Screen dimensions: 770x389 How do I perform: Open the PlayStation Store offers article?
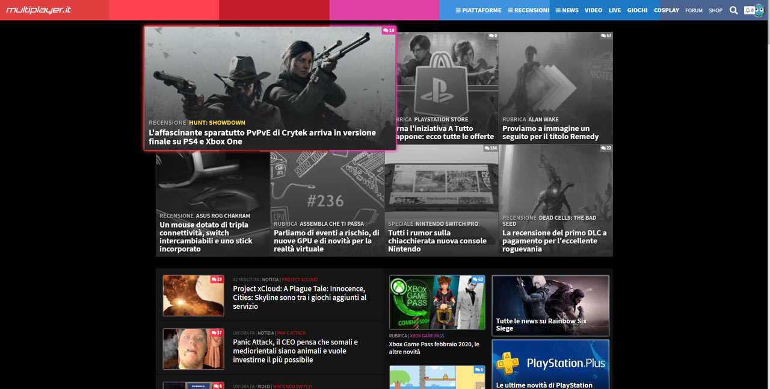[x=445, y=132]
